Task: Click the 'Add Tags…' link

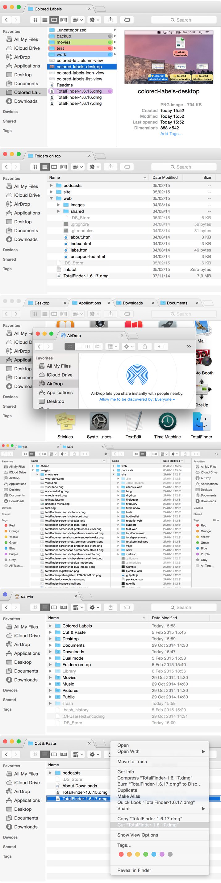Action: coord(171,134)
